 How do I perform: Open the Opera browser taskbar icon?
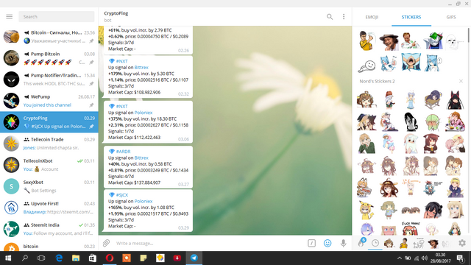coord(110,258)
